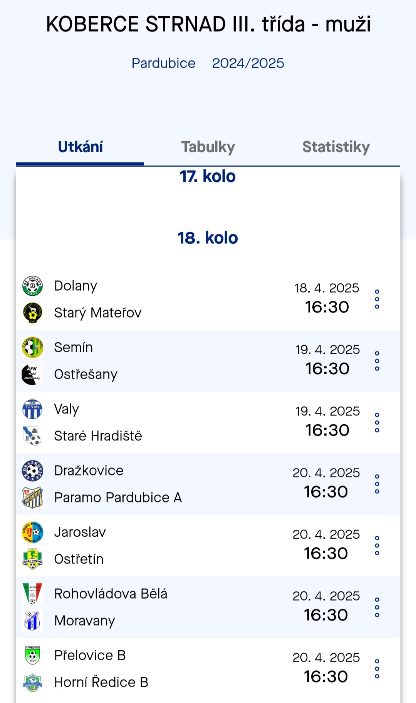
Task: Open the Ostřešany AFK logo
Action: 32,374
